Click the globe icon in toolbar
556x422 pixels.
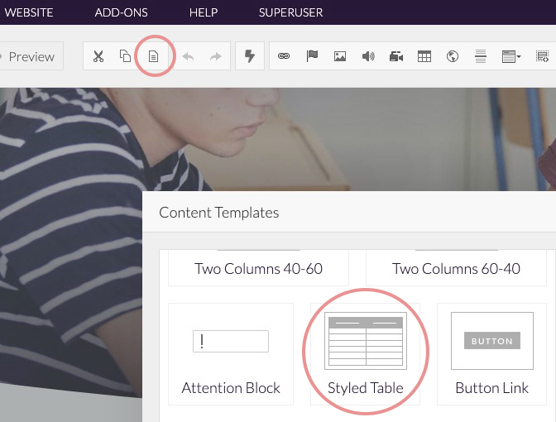tap(453, 56)
